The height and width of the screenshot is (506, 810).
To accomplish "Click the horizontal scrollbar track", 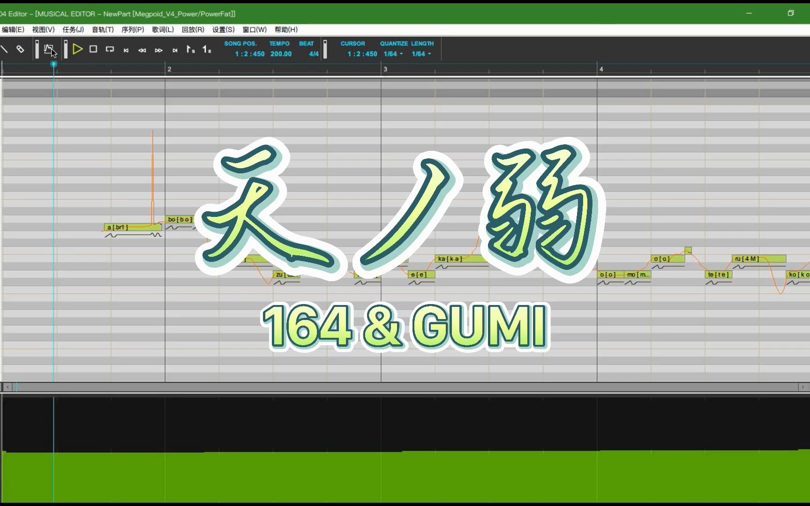I will coord(405,387).
